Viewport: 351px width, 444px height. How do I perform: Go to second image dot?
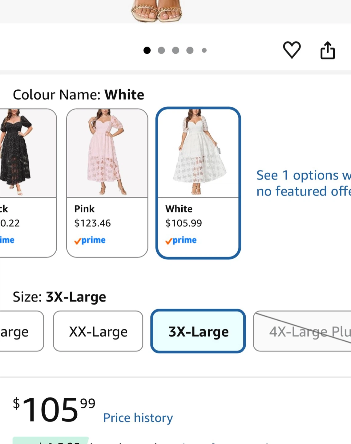pyautogui.click(x=161, y=50)
